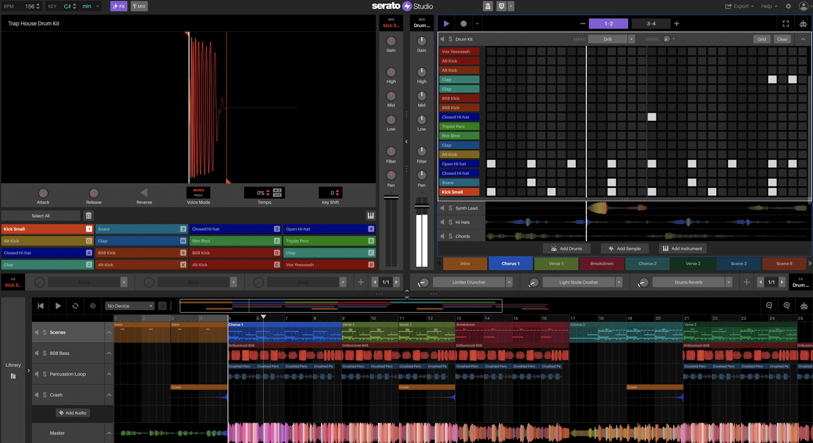Screen dimensions: 813x443
Task: Select the Breakdown scene
Action: [602, 263]
